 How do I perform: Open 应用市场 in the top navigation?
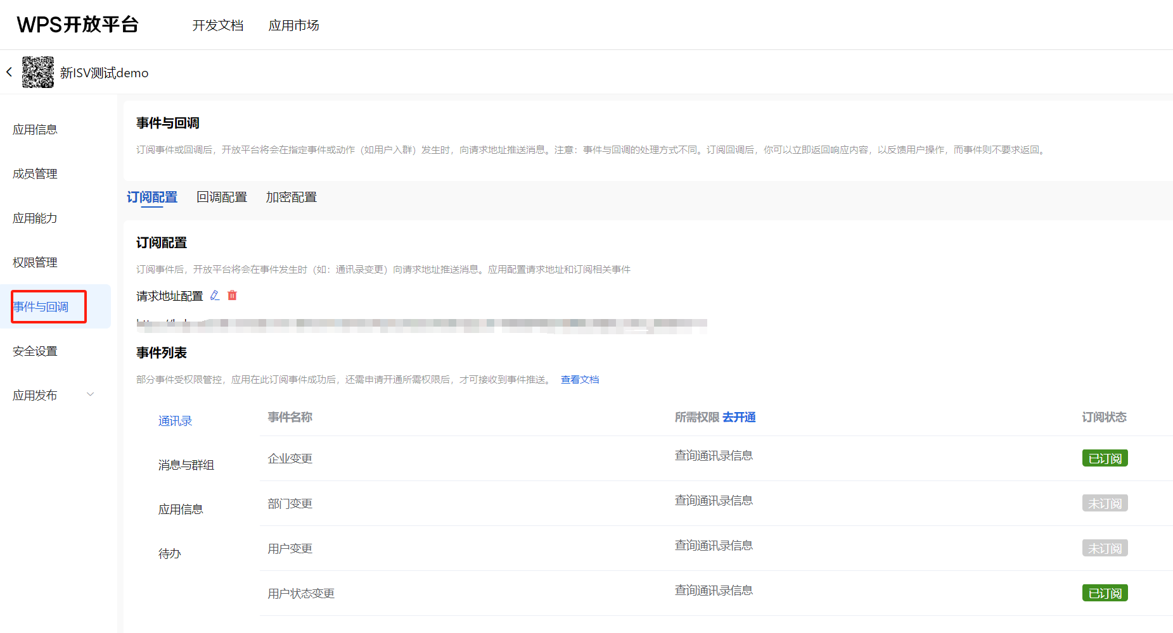pyautogui.click(x=293, y=25)
